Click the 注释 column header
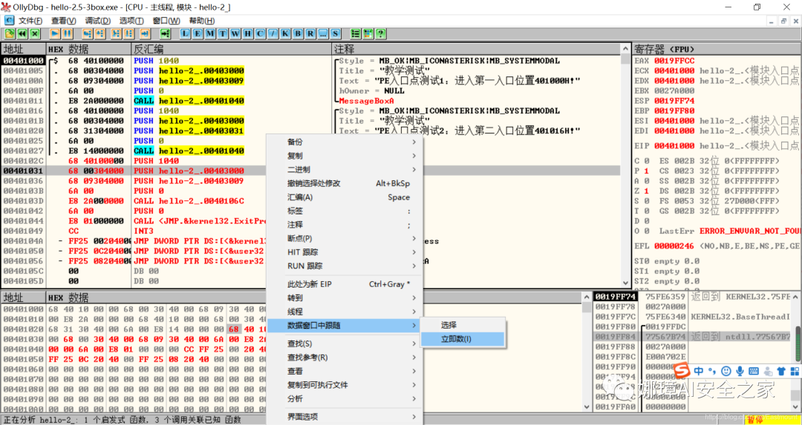Screen dimensions: 802x425 click(x=476, y=49)
